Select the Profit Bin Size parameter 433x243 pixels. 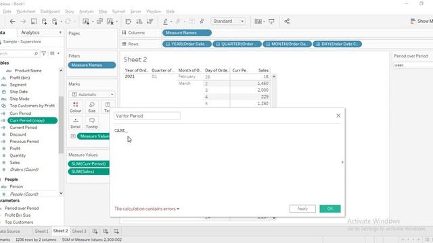[18, 215]
